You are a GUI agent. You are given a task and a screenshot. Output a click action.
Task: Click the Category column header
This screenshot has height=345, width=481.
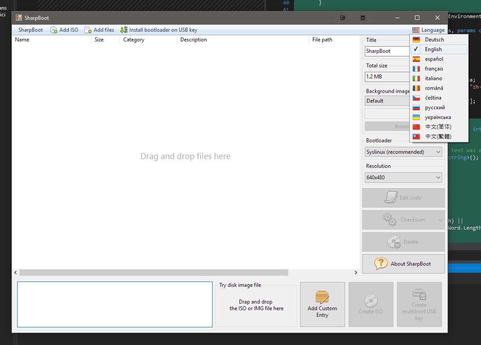click(134, 40)
